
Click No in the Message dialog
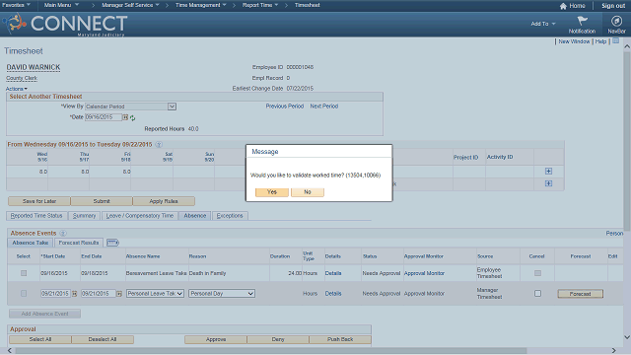(x=308, y=192)
